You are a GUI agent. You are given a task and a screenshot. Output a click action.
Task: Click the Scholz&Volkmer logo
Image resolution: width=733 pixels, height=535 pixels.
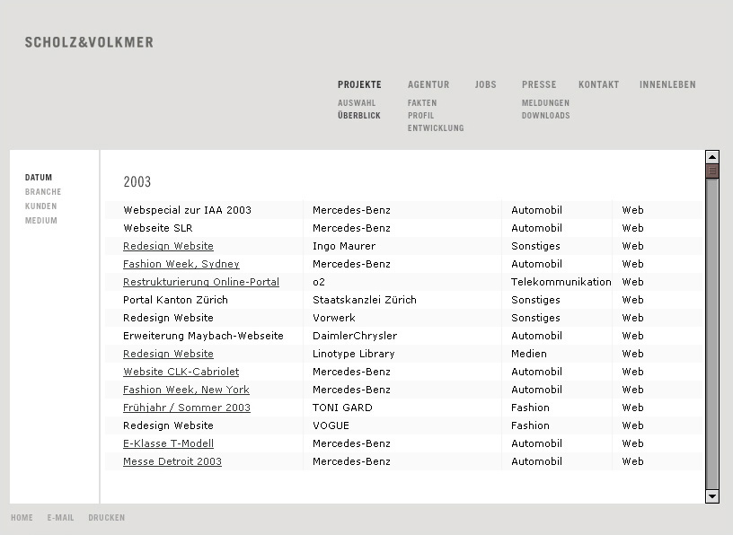(x=89, y=42)
